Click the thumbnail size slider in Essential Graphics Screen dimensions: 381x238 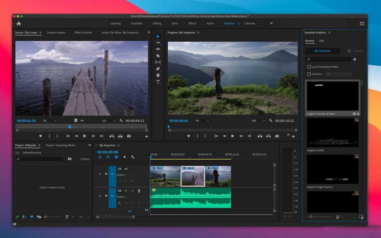pyautogui.click(x=311, y=217)
